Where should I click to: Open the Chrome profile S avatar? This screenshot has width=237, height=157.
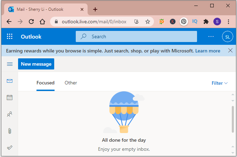coord(217,22)
